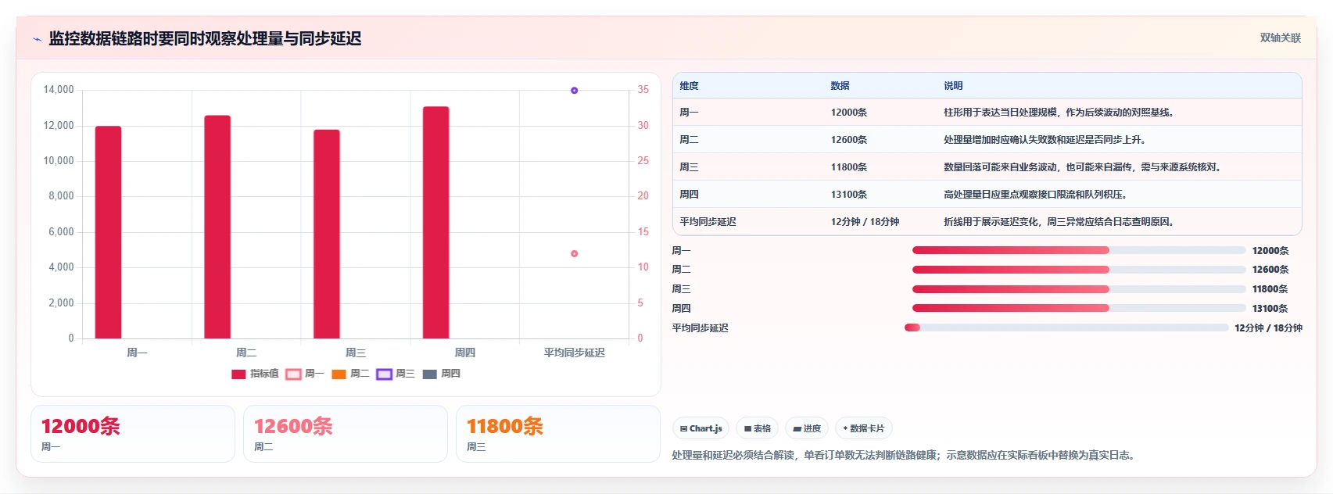Select the 周一 bar in the chart
Screen dimensions: 1333x494
coord(108,232)
